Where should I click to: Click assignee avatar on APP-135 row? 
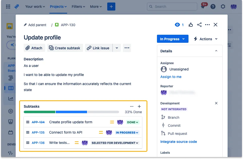coord(109,133)
